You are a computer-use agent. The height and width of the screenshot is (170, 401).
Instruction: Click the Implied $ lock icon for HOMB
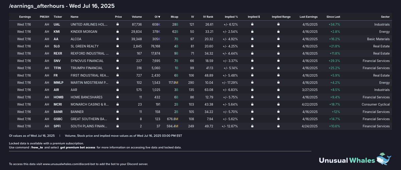tap(252, 97)
